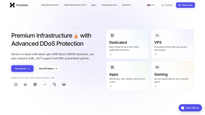Open the WordPress app icon
Image resolution: width=205 pixels, height=115 pixels.
(x=16, y=84)
